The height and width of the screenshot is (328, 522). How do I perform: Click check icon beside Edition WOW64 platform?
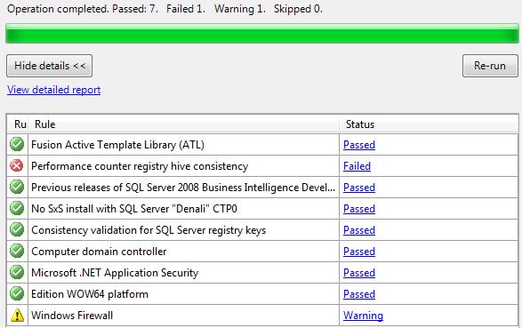pos(17,293)
